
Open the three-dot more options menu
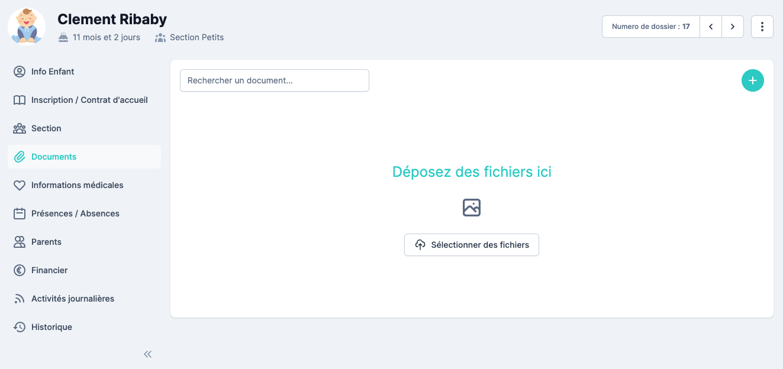(762, 27)
